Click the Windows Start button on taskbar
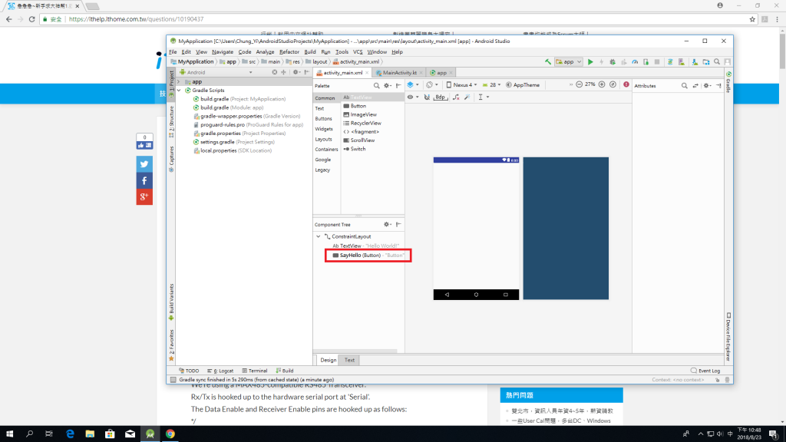 tap(9, 434)
